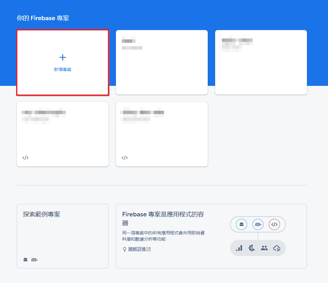Image resolution: width=328 pixels, height=283 pixels.
Task: Click the lightbulb icon beside 瞭解詳情
Action: [x=124, y=249]
